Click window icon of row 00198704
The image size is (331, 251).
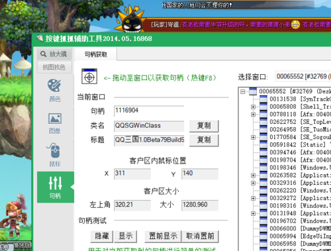263,160
